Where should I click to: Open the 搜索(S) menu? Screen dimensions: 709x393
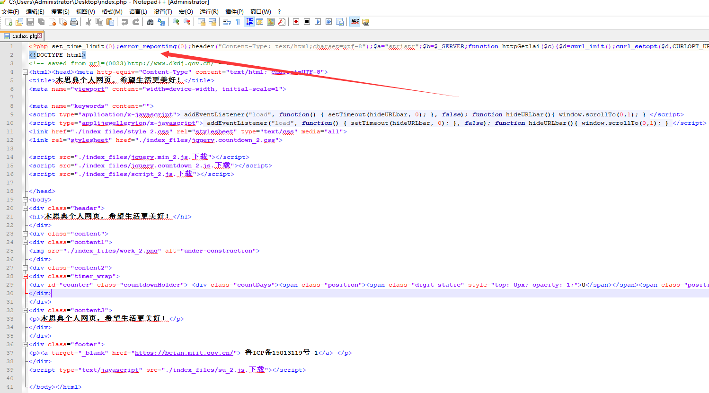click(60, 11)
